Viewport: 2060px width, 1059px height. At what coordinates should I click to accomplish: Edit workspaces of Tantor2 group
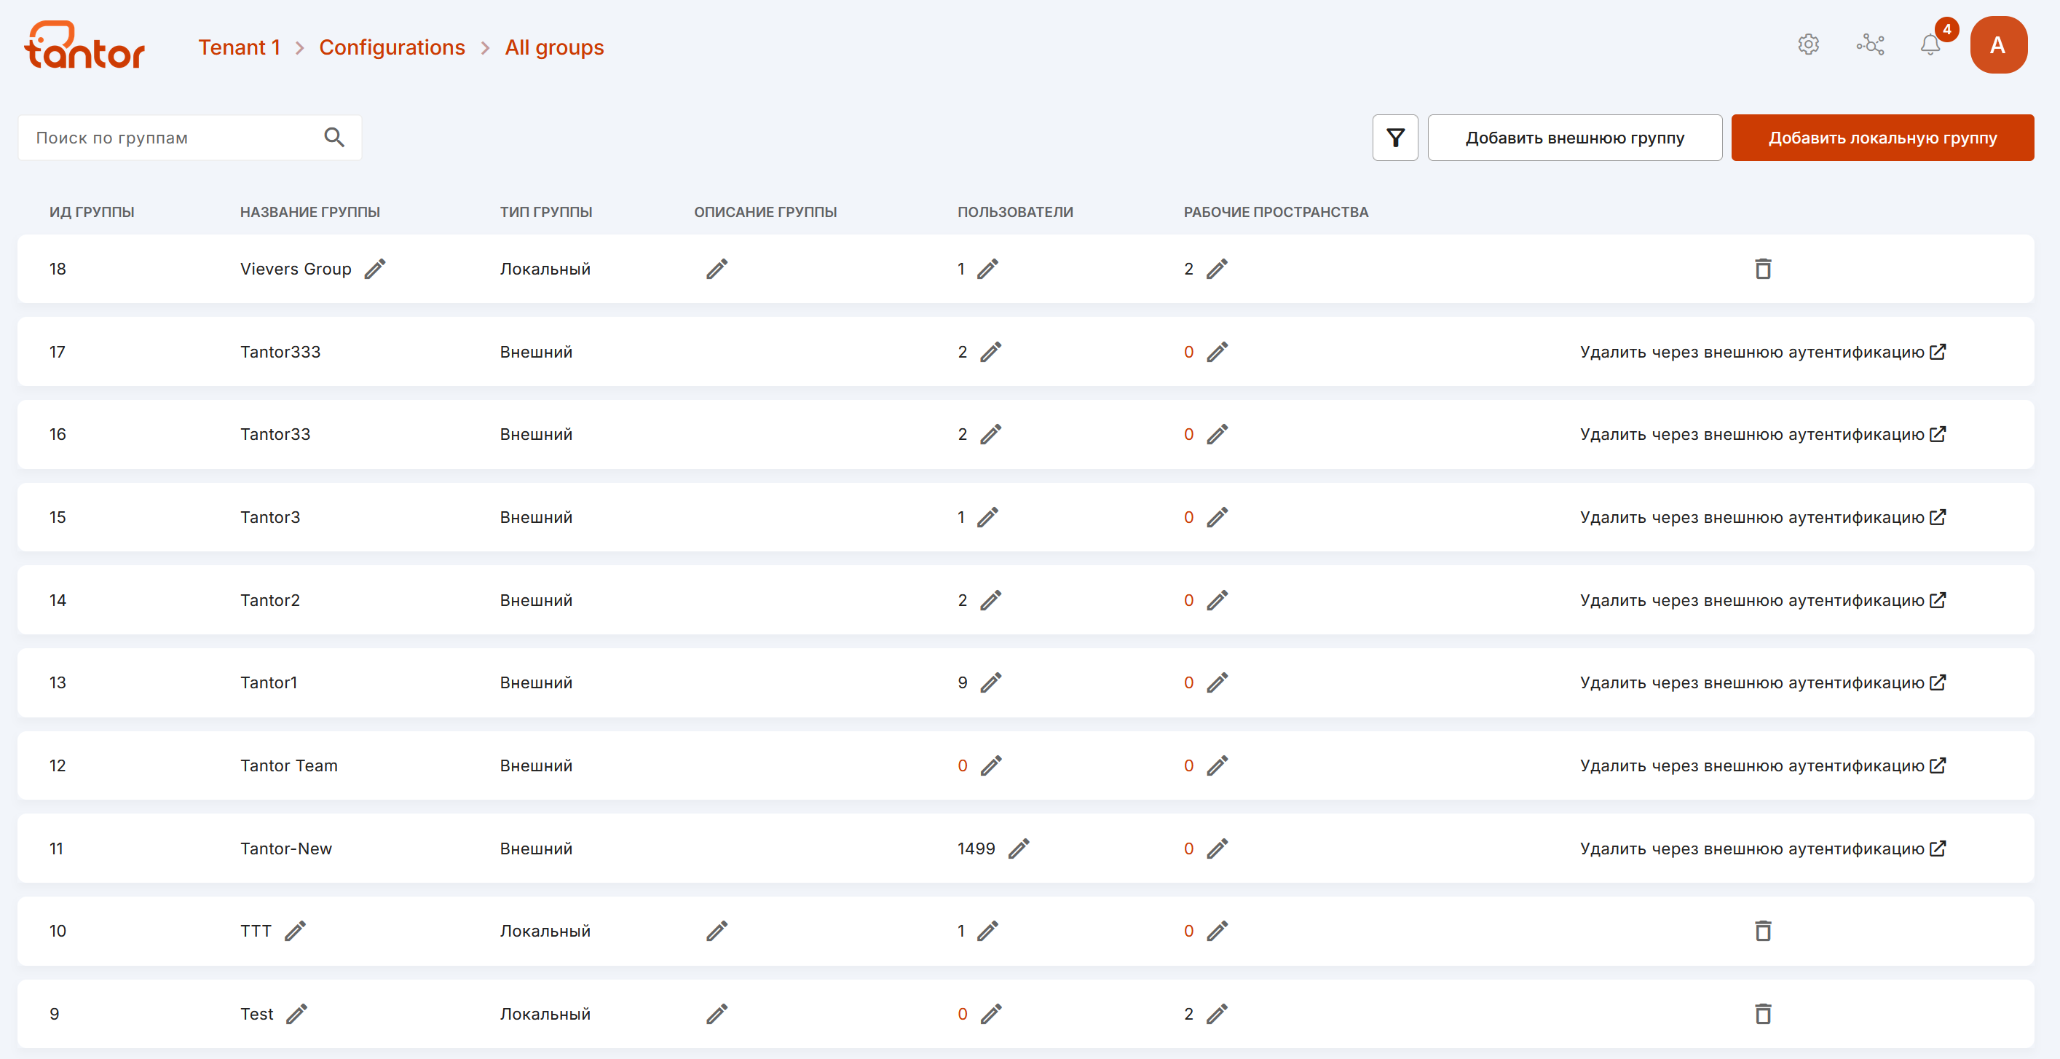(x=1216, y=600)
